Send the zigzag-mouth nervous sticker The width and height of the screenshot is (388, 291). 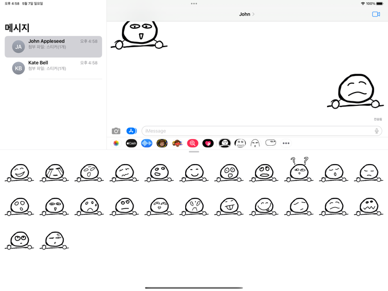pyautogui.click(x=369, y=207)
